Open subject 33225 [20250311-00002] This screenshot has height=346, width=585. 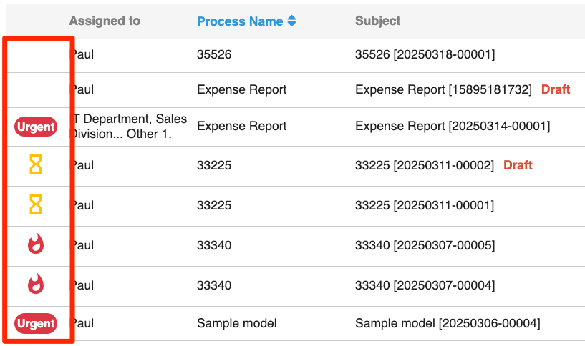point(425,165)
